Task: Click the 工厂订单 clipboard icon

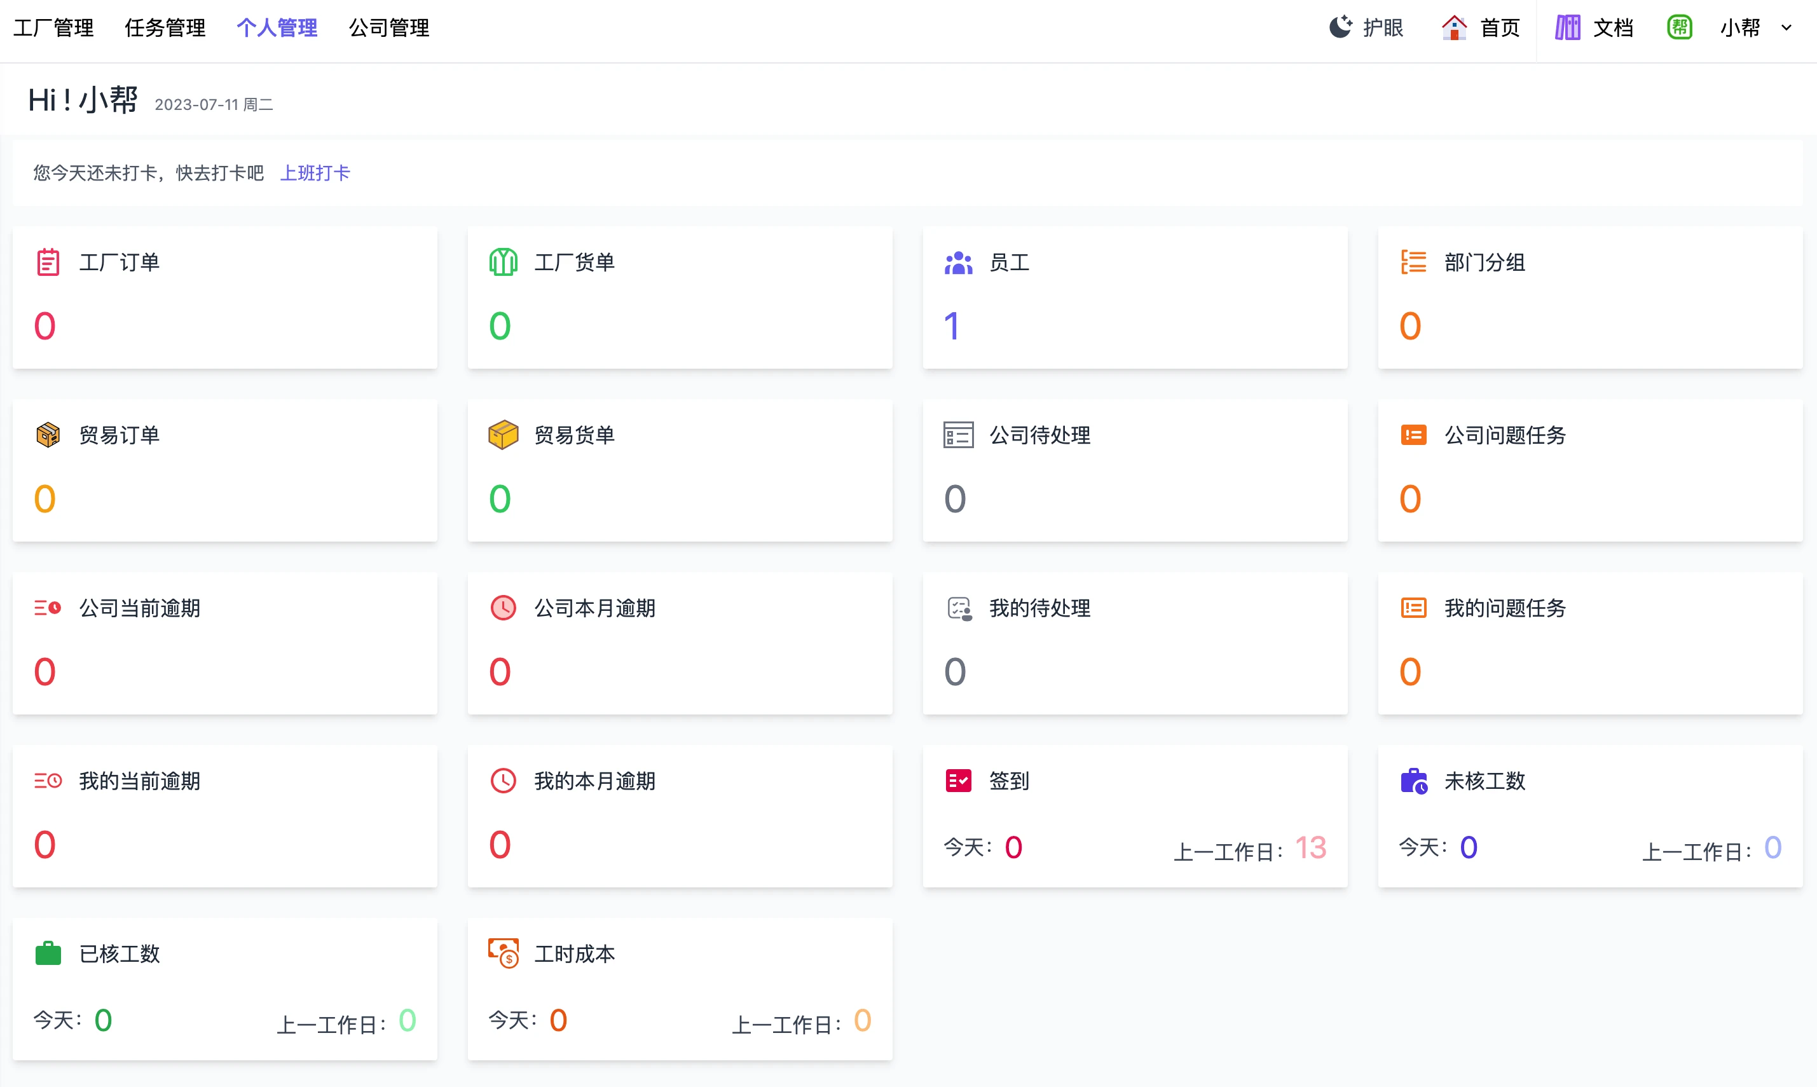Action: [x=48, y=261]
